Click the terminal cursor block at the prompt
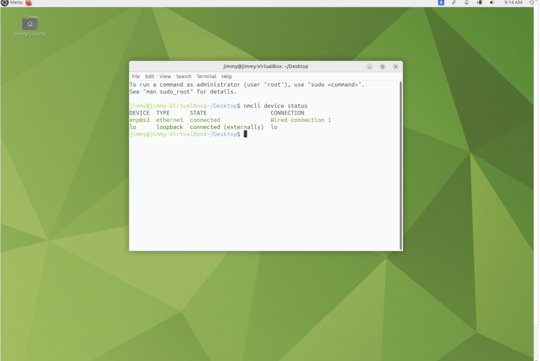Viewport: 540px width, 361px height. (246, 134)
